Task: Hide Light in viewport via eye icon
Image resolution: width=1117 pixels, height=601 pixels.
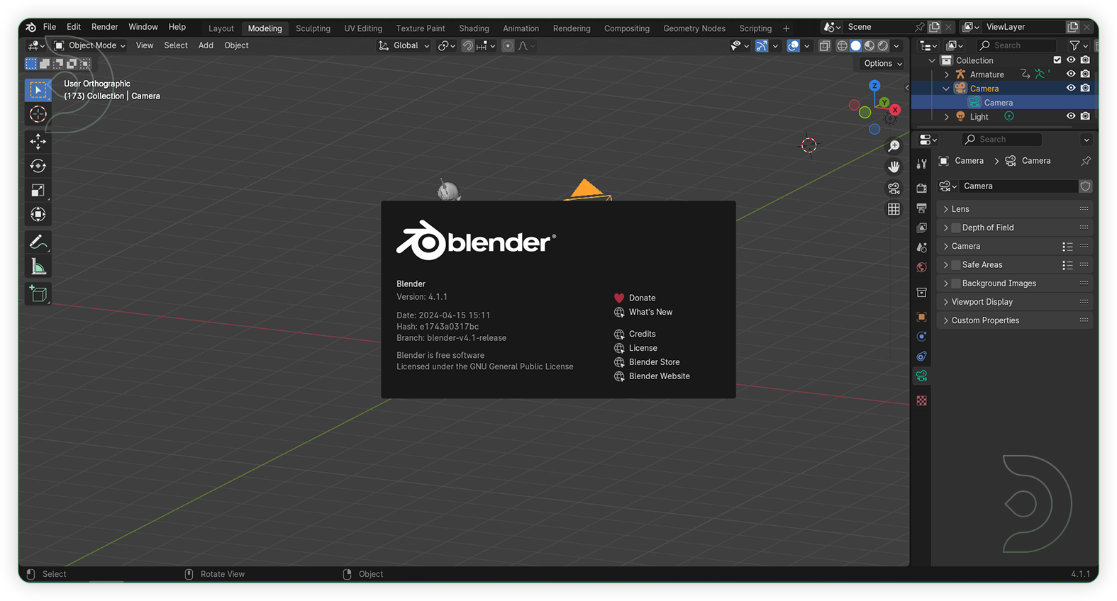Action: click(1071, 116)
